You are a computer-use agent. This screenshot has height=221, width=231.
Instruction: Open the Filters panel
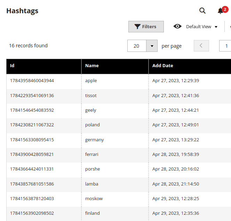click(x=146, y=26)
